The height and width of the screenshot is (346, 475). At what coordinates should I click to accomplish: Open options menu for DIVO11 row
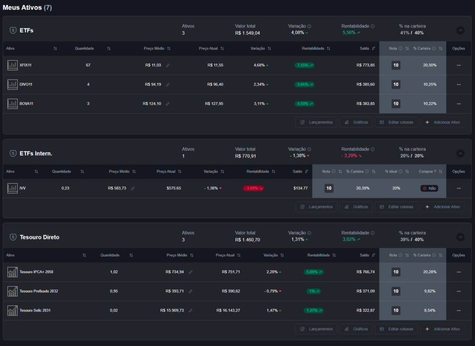click(x=459, y=84)
